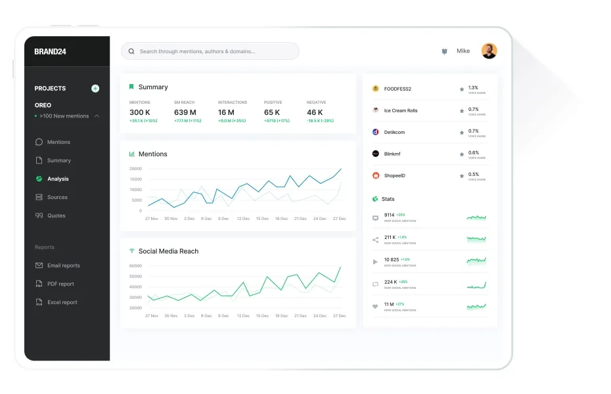Image resolution: width=611 pixels, height=394 pixels.
Task: Click the Sources stack icon
Action: click(x=39, y=197)
